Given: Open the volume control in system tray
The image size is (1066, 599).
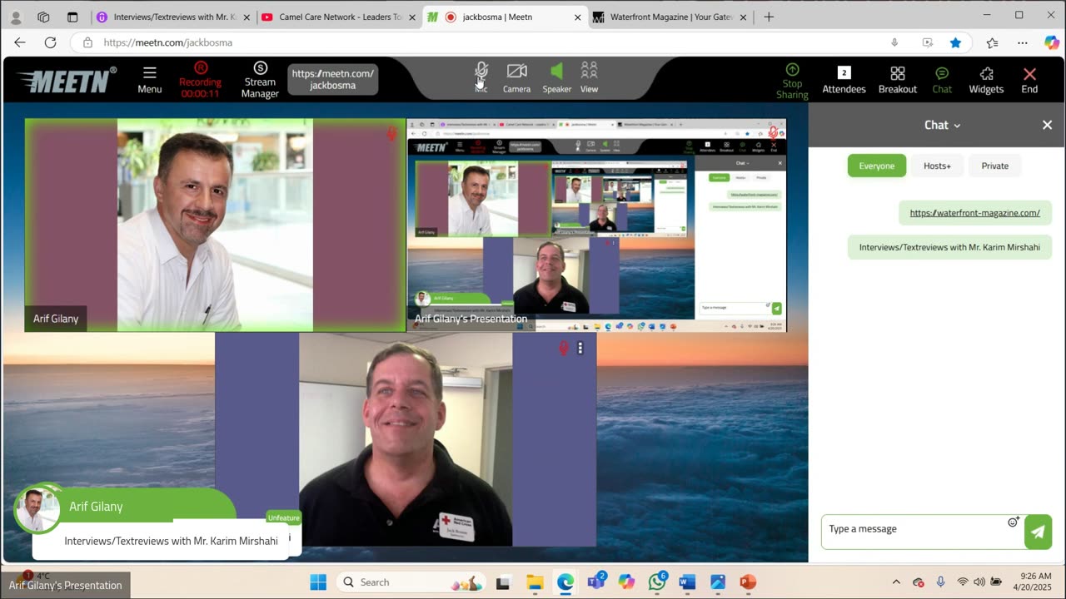Looking at the screenshot, I should (x=979, y=582).
